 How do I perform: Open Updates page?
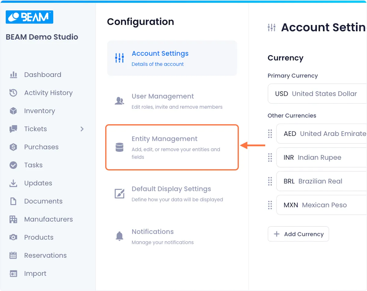pyautogui.click(x=38, y=183)
